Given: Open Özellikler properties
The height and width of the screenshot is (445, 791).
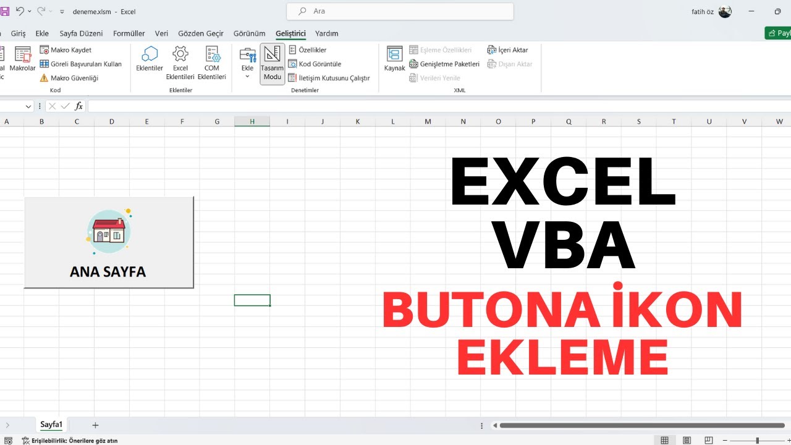Looking at the screenshot, I should point(308,50).
